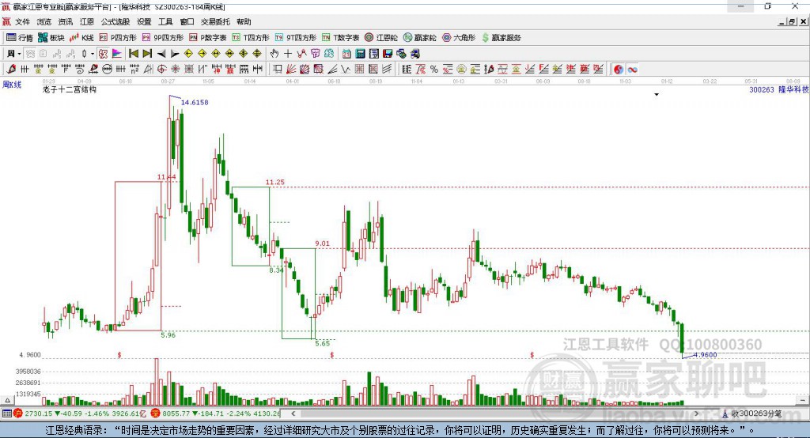Viewport: 810px width, 438px height.
Task: Click the blue infinity symbol icon
Action: pos(633,70)
